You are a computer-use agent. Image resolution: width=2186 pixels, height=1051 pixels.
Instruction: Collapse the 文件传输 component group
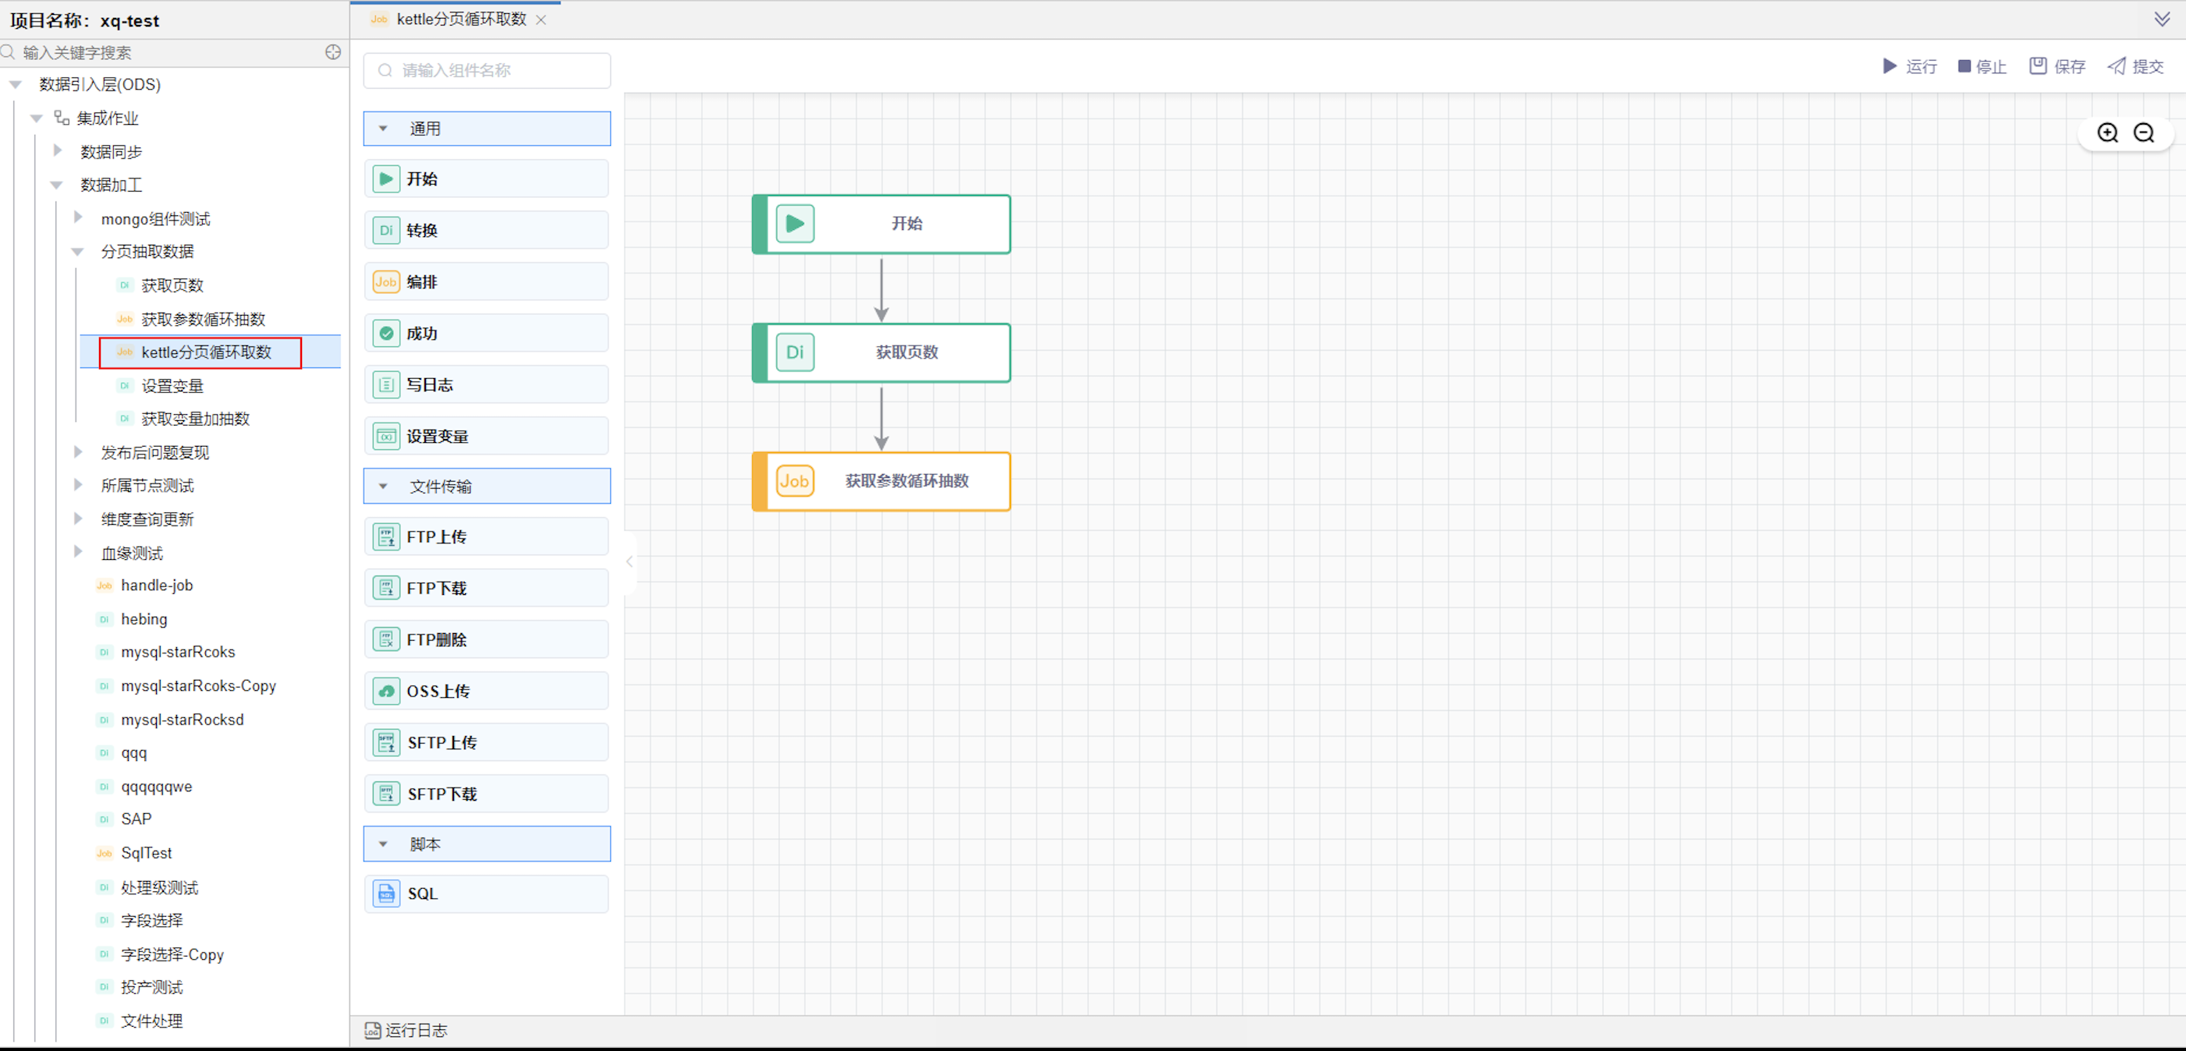384,486
